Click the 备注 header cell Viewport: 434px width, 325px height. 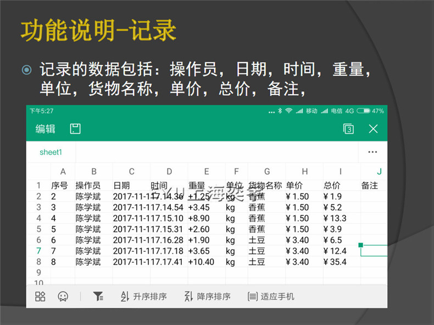point(374,185)
